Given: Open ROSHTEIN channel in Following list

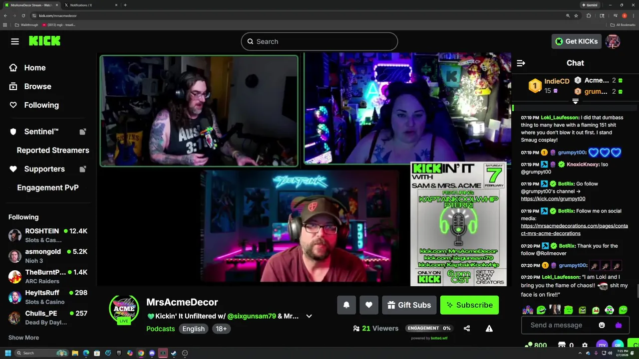Looking at the screenshot, I should coord(48,235).
